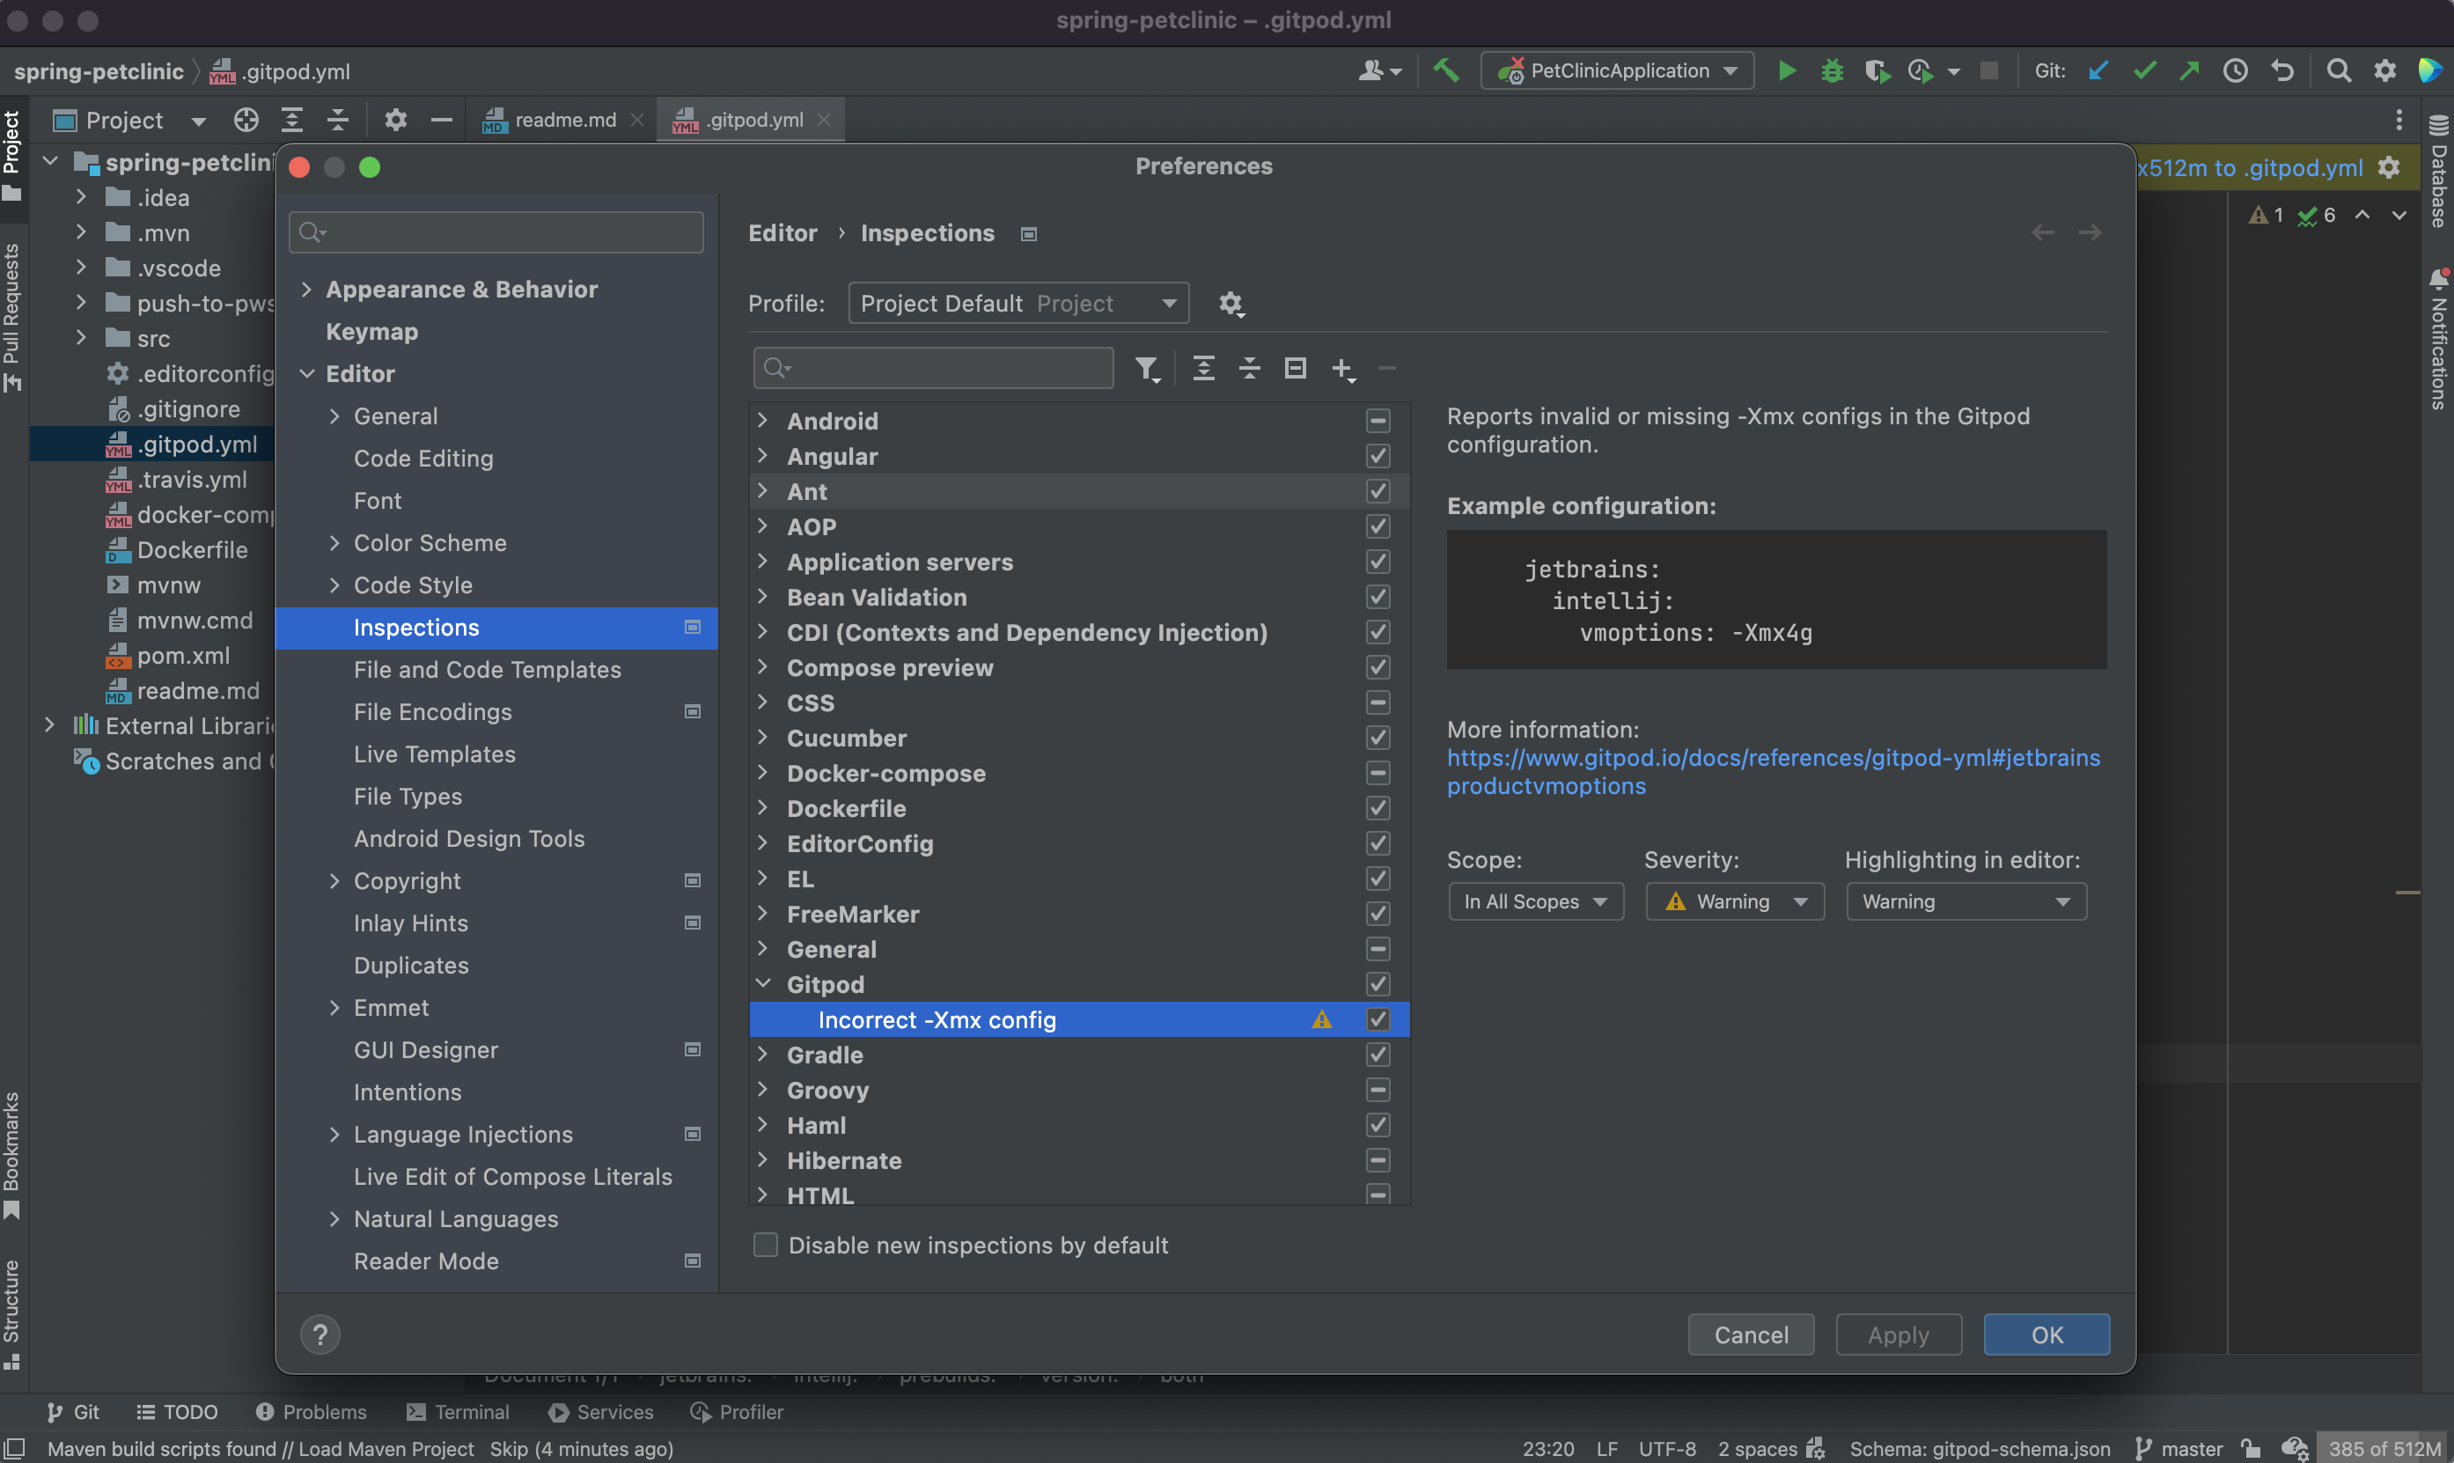Collapse the Gitpod inspections group
The image size is (2454, 1463).
click(x=763, y=985)
